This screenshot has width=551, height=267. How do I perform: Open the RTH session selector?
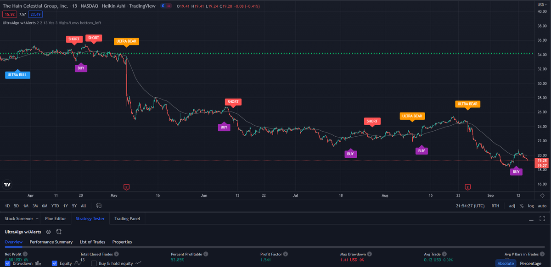pyautogui.click(x=495, y=206)
